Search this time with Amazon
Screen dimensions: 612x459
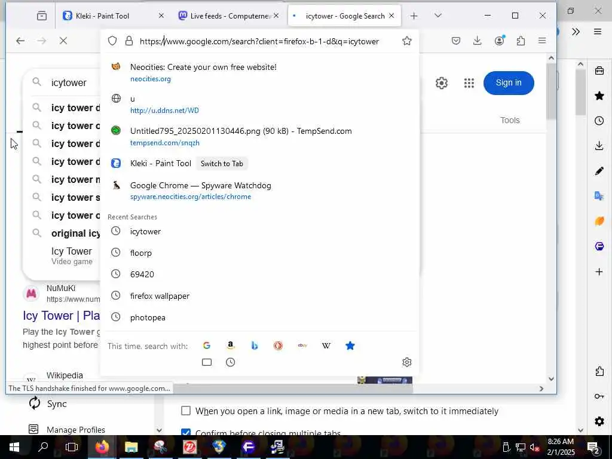pos(230,345)
